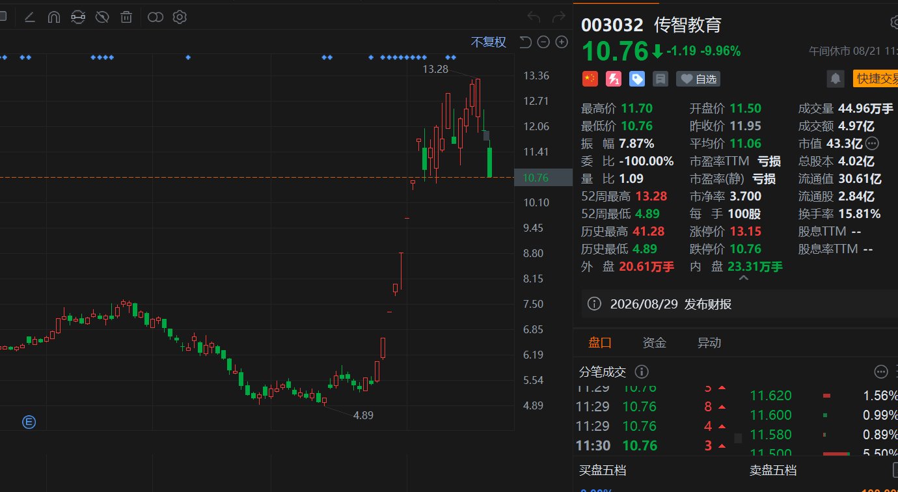Add stock to 自选 watchlist
Screen dimensions: 898x492
click(x=698, y=79)
